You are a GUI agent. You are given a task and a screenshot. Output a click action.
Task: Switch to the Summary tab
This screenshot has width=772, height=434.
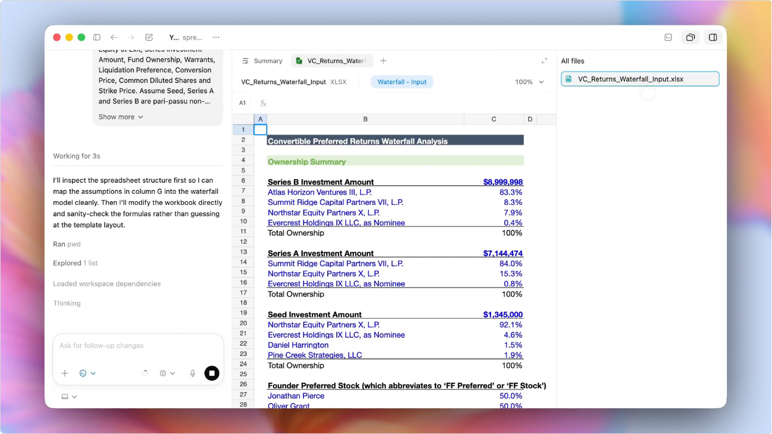pyautogui.click(x=262, y=61)
